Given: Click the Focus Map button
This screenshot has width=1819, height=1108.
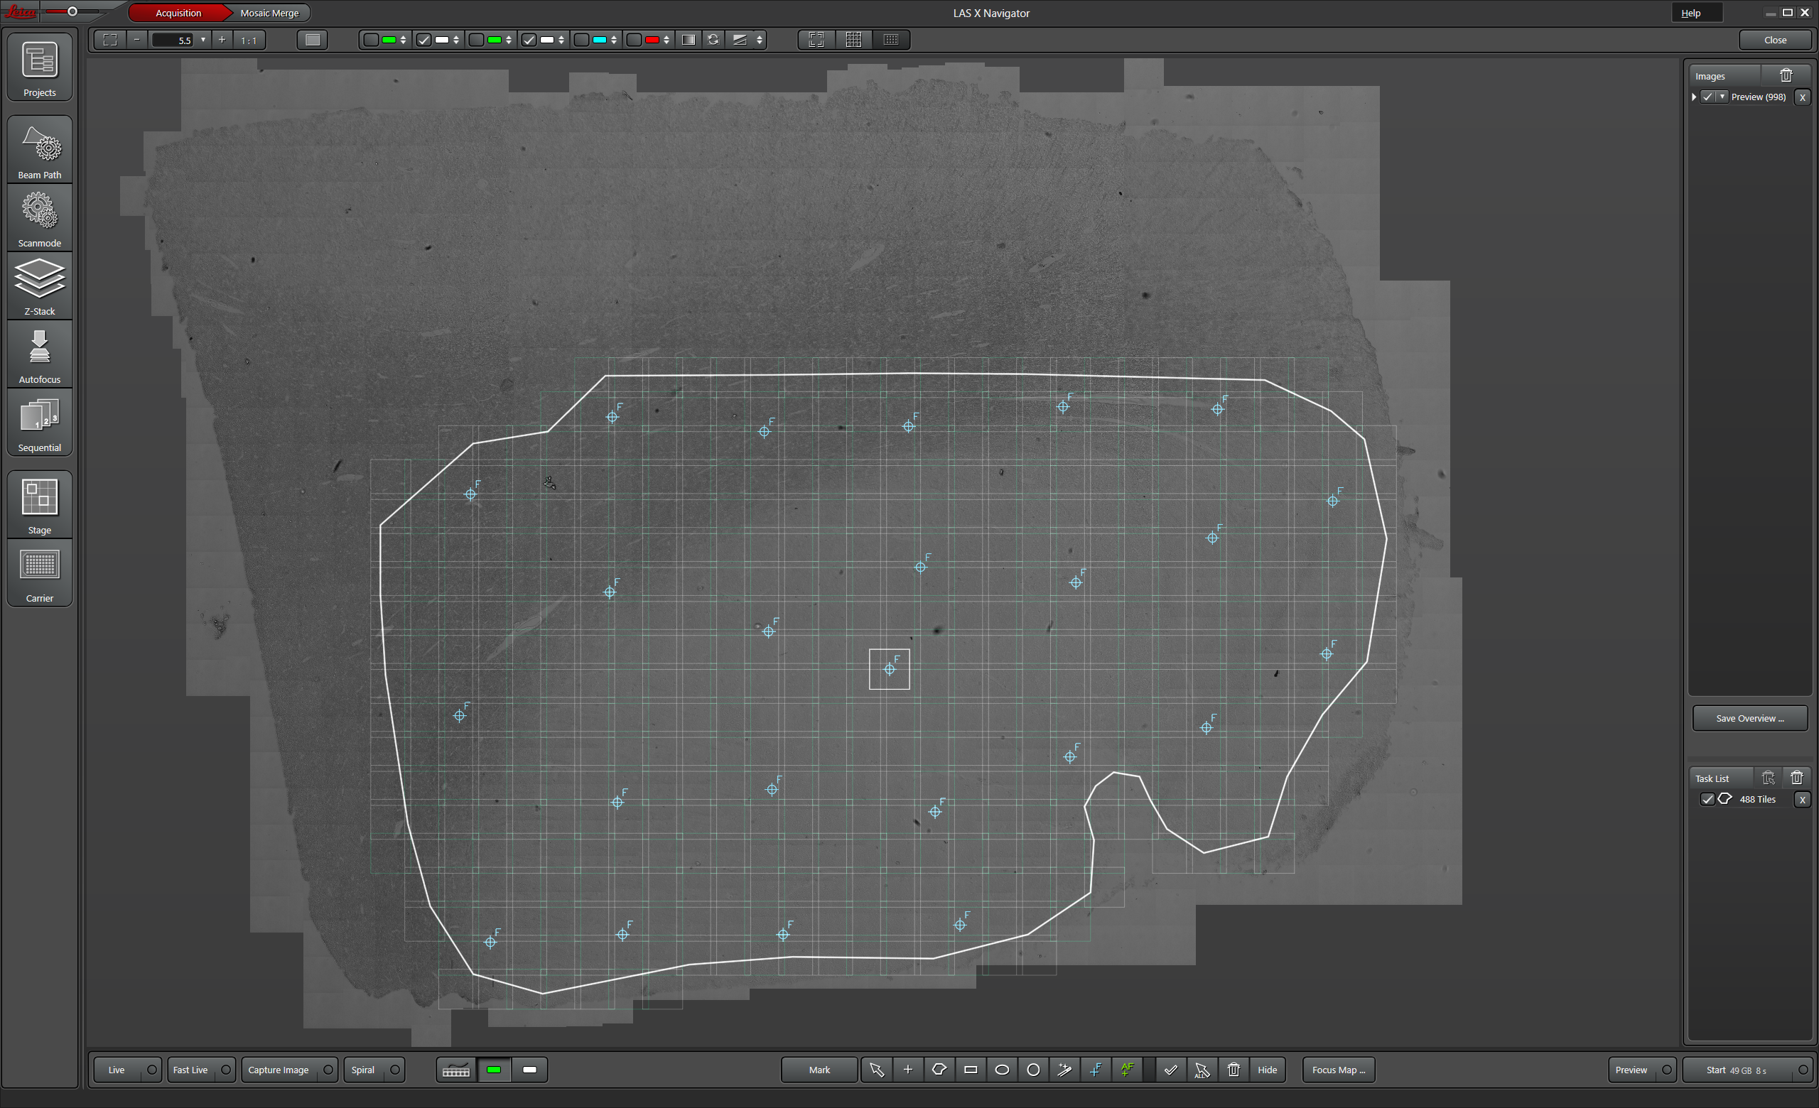Looking at the screenshot, I should tap(1338, 1070).
